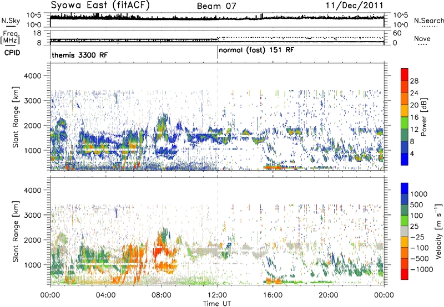The height and width of the screenshot is (307, 444).
Task: Click the '28' tick on Power colorbar
Action: coord(414,81)
